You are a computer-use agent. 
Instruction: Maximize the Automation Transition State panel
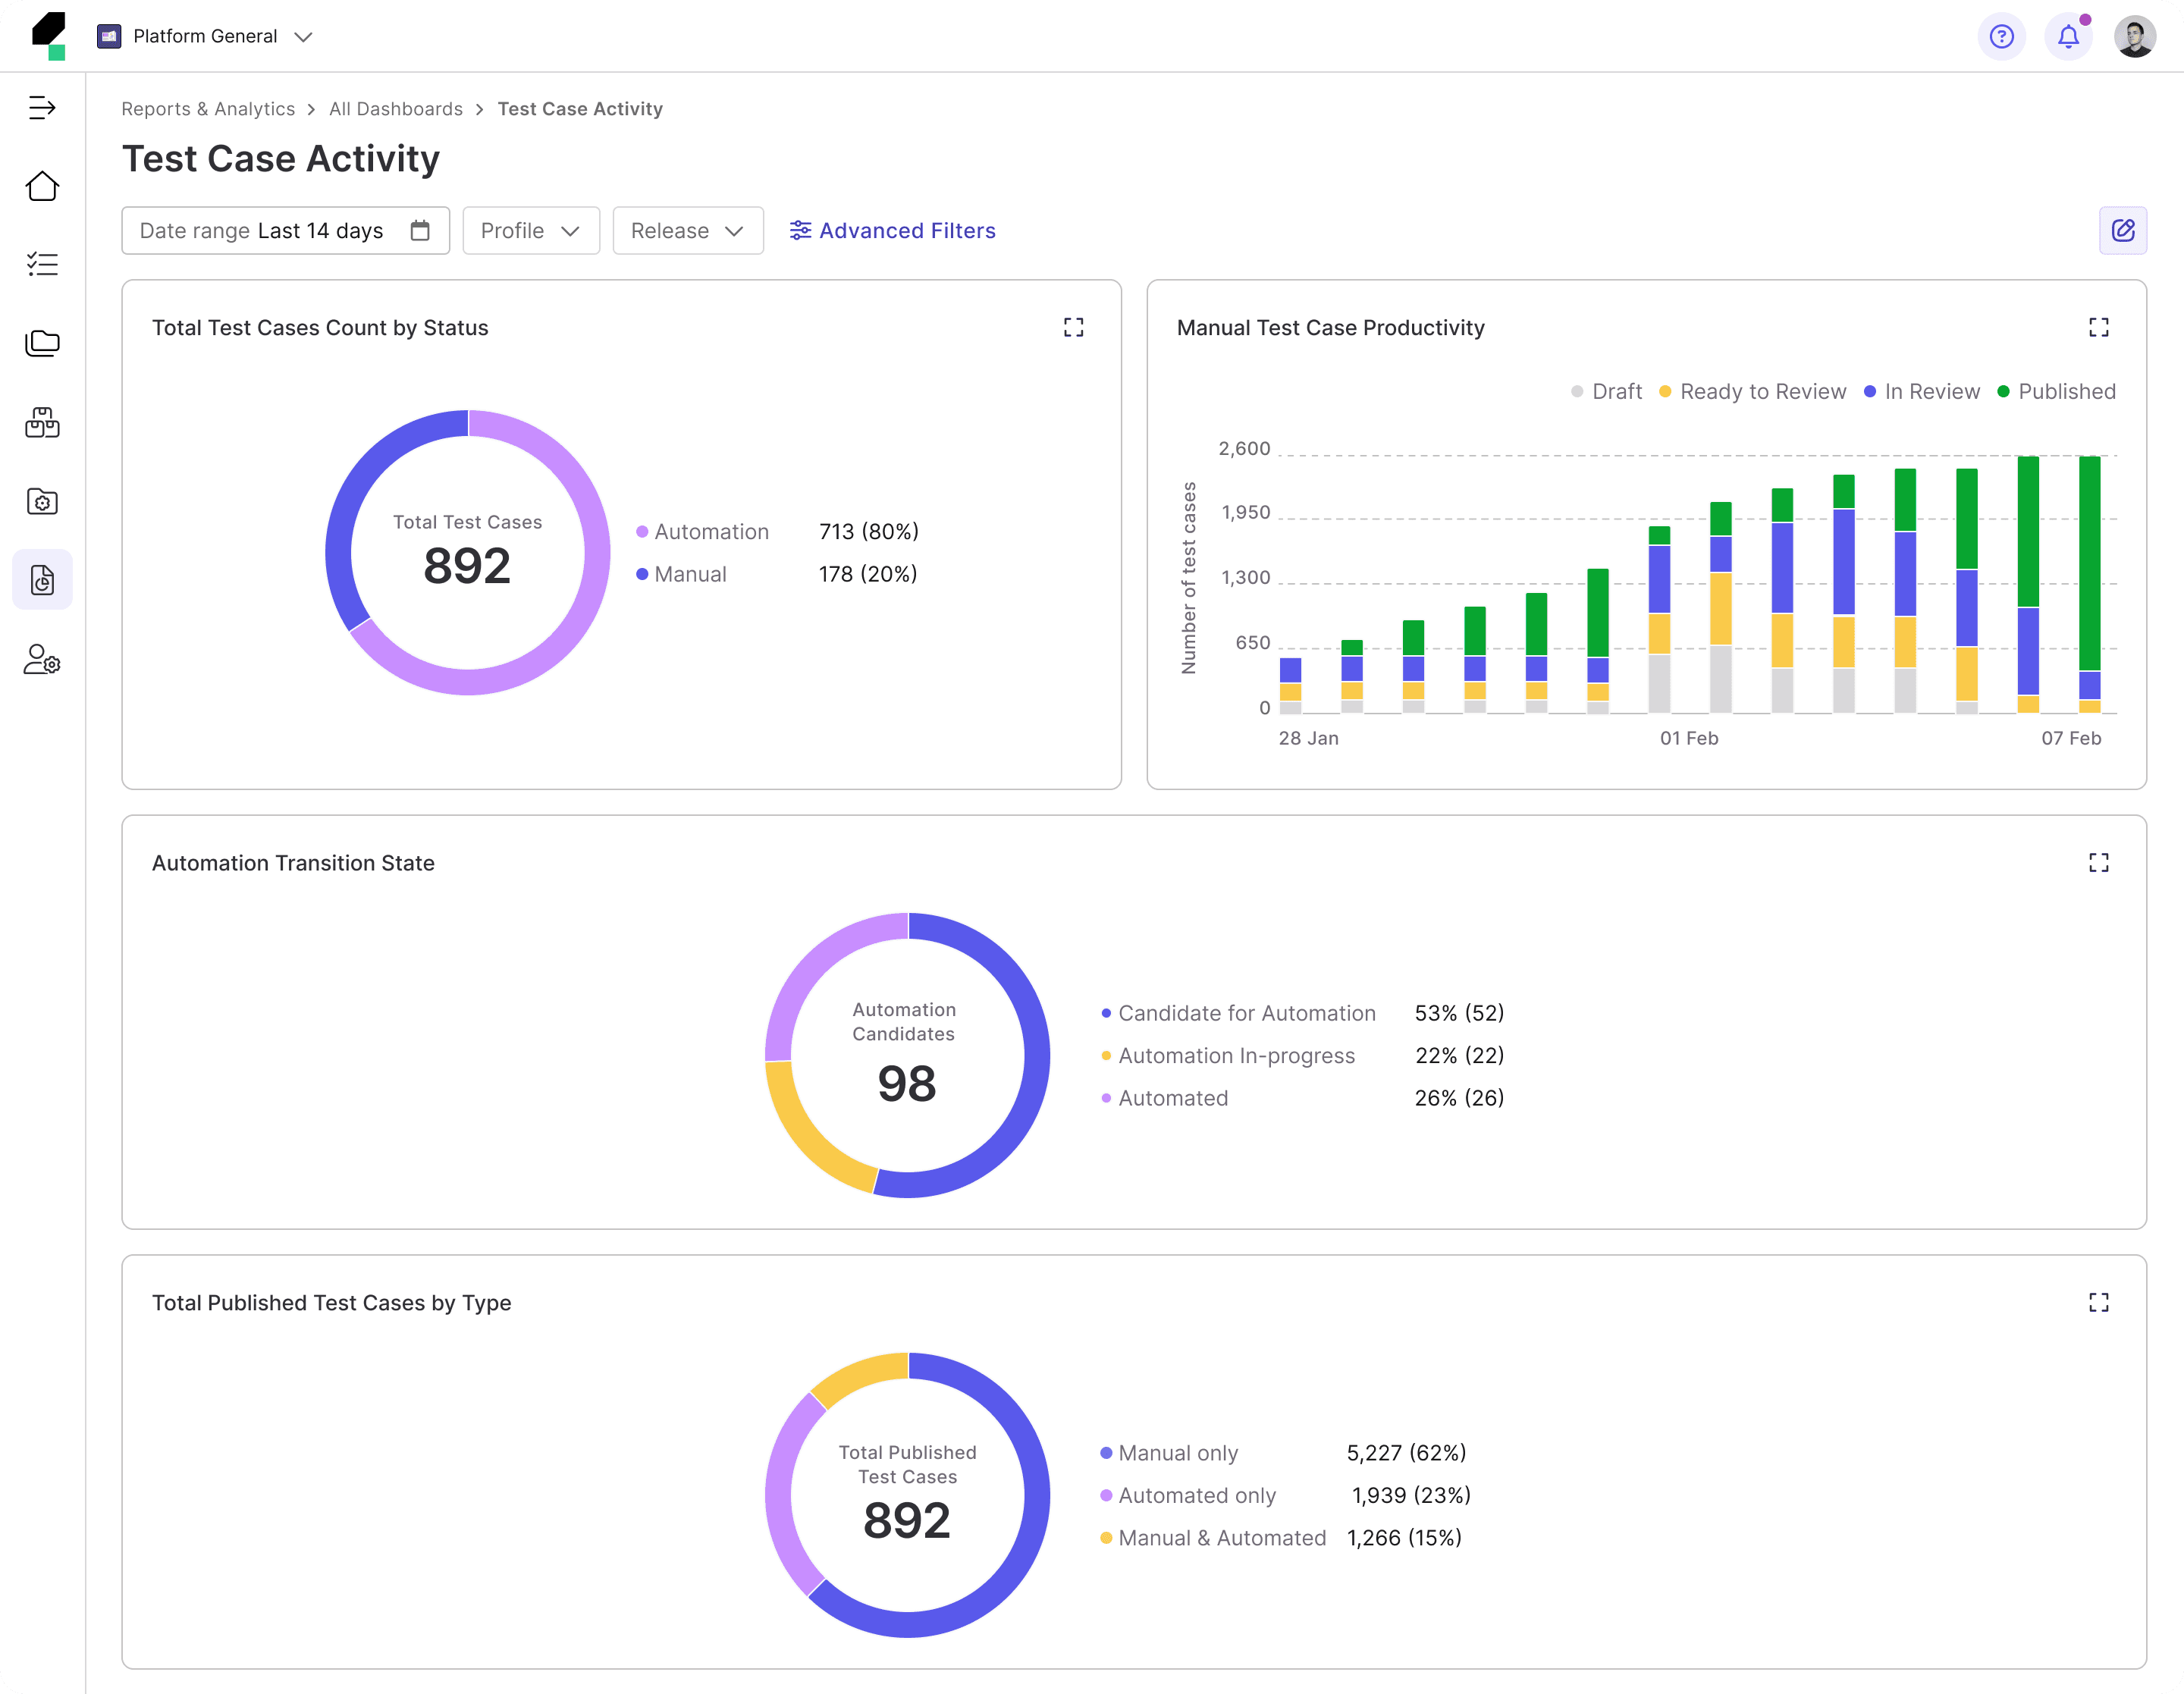click(x=2098, y=863)
